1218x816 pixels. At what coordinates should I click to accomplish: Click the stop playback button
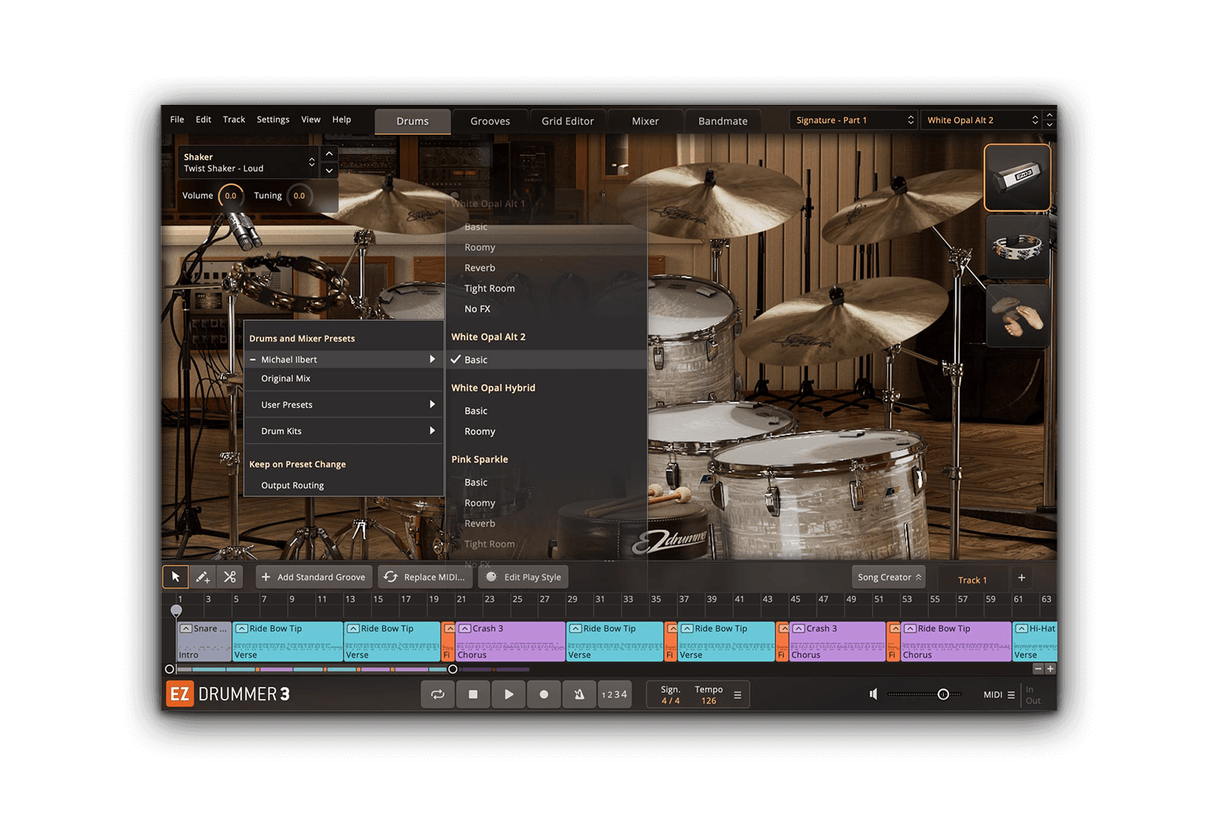tap(473, 694)
